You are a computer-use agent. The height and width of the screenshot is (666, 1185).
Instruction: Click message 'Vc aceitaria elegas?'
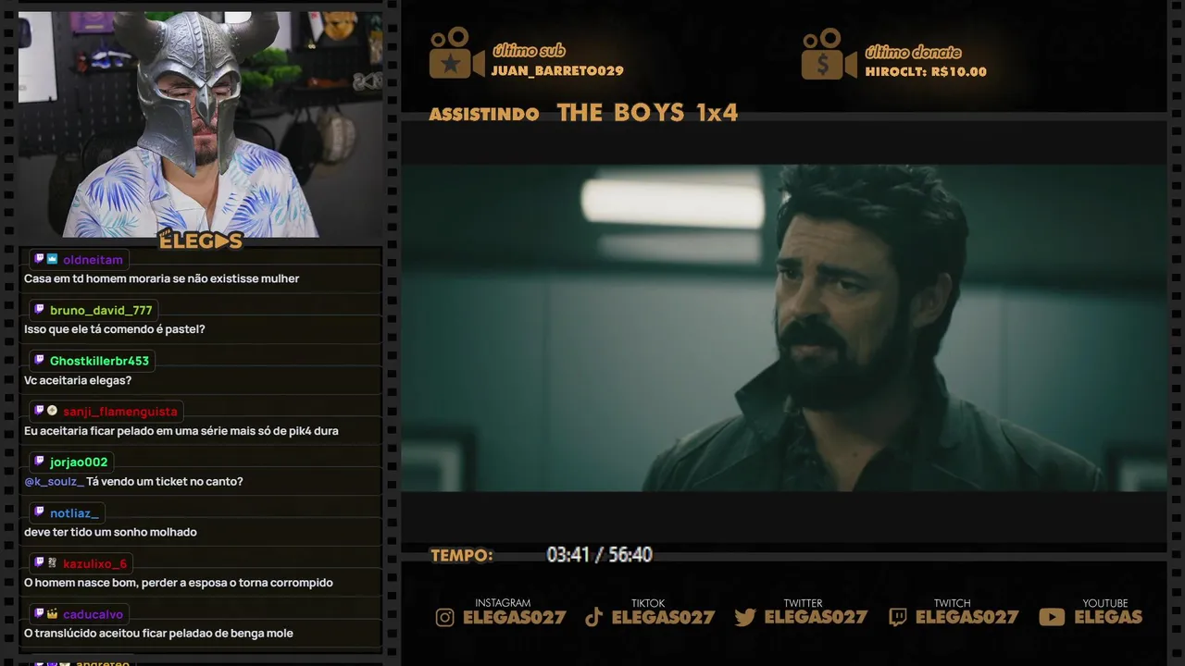coord(78,380)
